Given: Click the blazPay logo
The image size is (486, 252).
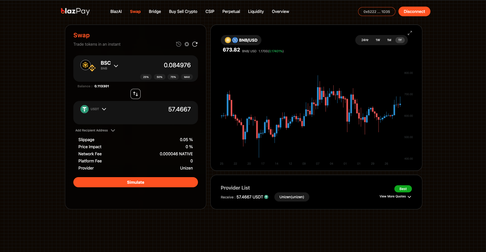Looking at the screenshot, I should click(75, 11).
